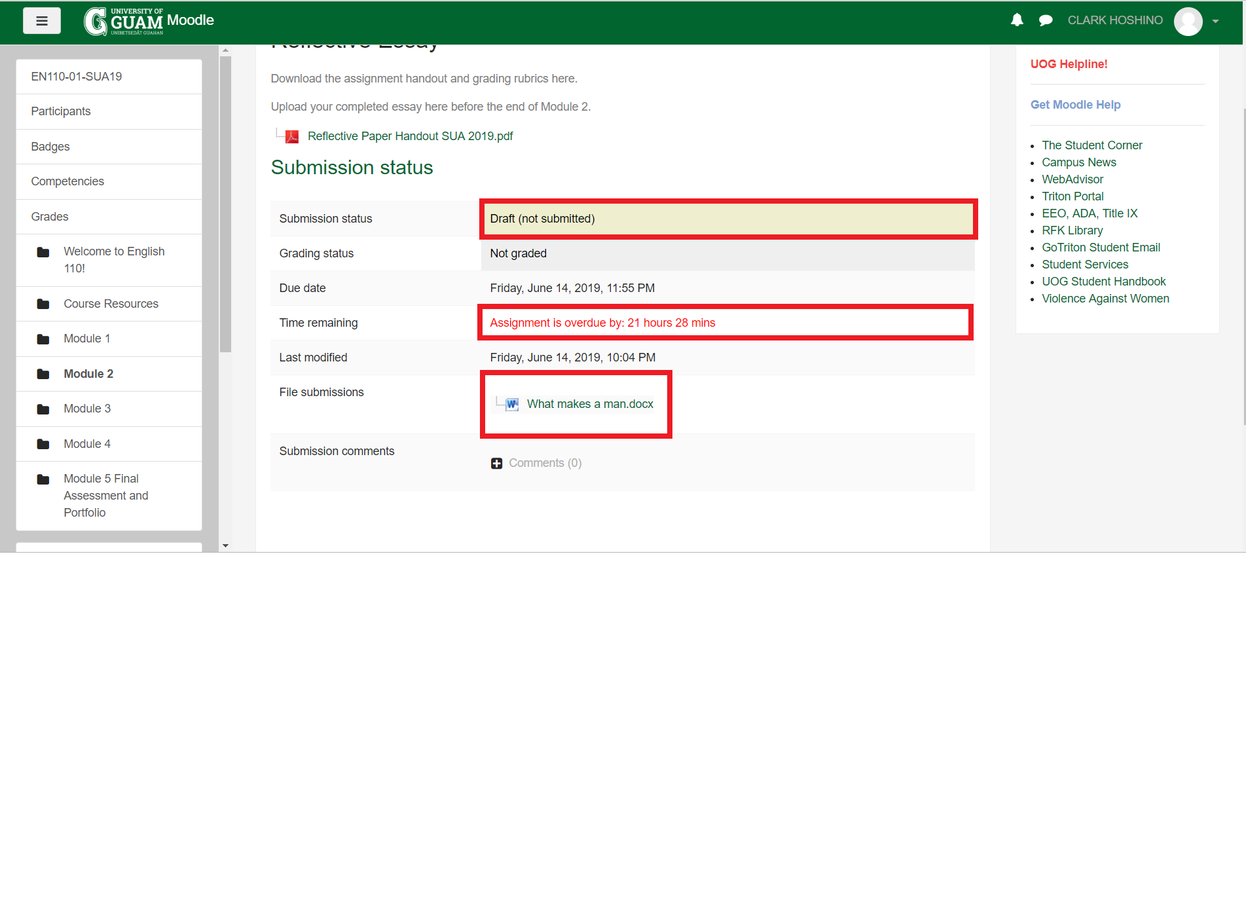Image resolution: width=1246 pixels, height=901 pixels.
Task: Open the Welcome to English 110! section
Action: pyautogui.click(x=114, y=260)
